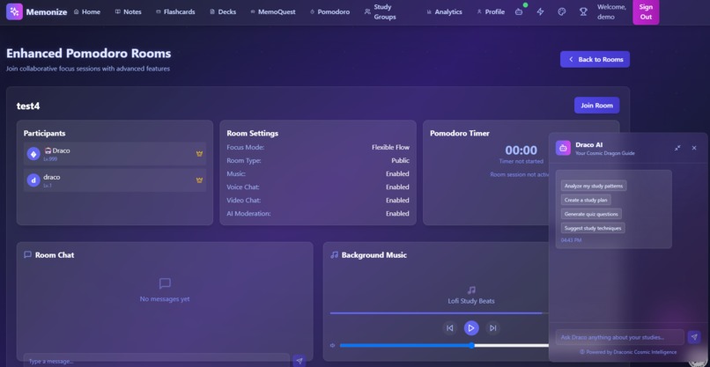Viewport: 710px width, 367px height.
Task: Click the Flexible Flow focus mode value
Action: point(390,147)
